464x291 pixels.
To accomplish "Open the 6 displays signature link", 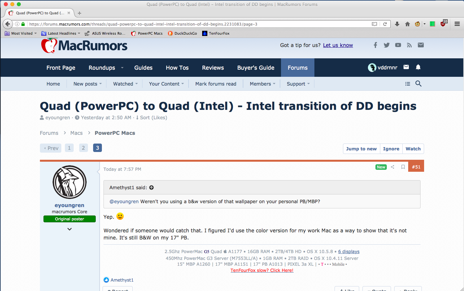I will tap(349, 251).
